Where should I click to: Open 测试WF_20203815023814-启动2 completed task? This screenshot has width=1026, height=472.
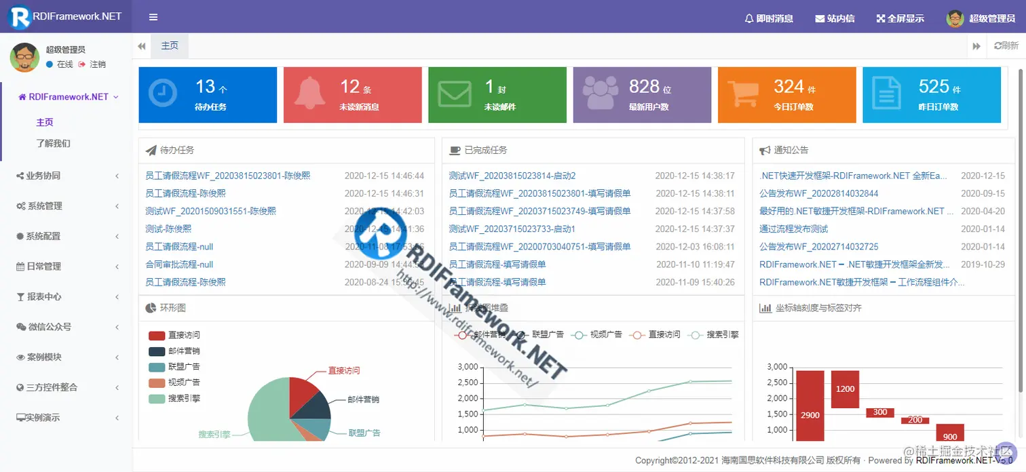coord(512,176)
